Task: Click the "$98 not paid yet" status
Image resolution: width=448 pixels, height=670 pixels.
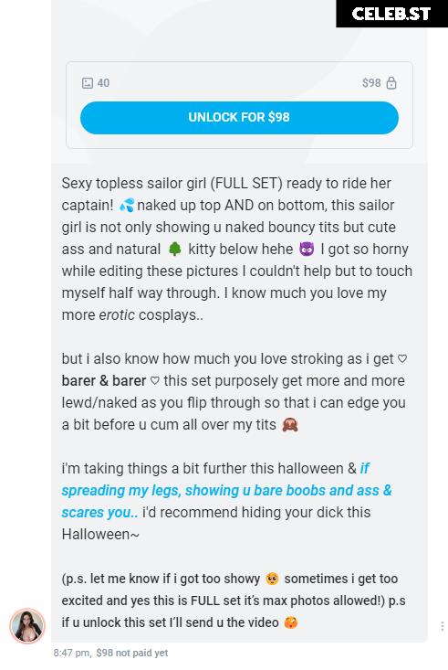Action: (x=131, y=653)
